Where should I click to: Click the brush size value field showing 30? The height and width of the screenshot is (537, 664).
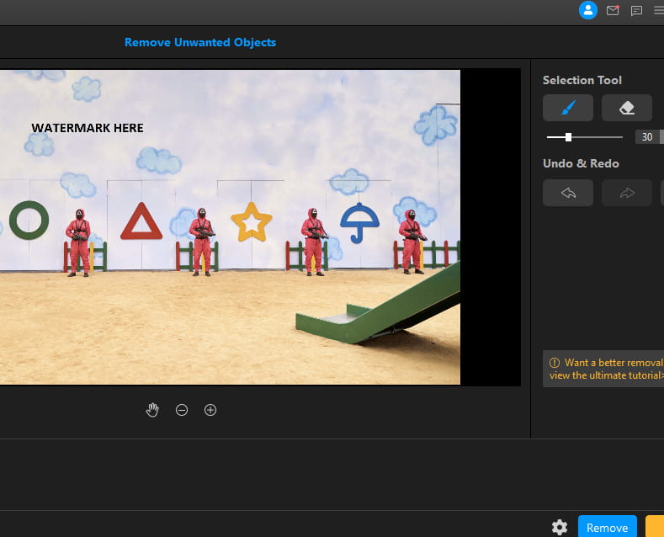tap(646, 137)
